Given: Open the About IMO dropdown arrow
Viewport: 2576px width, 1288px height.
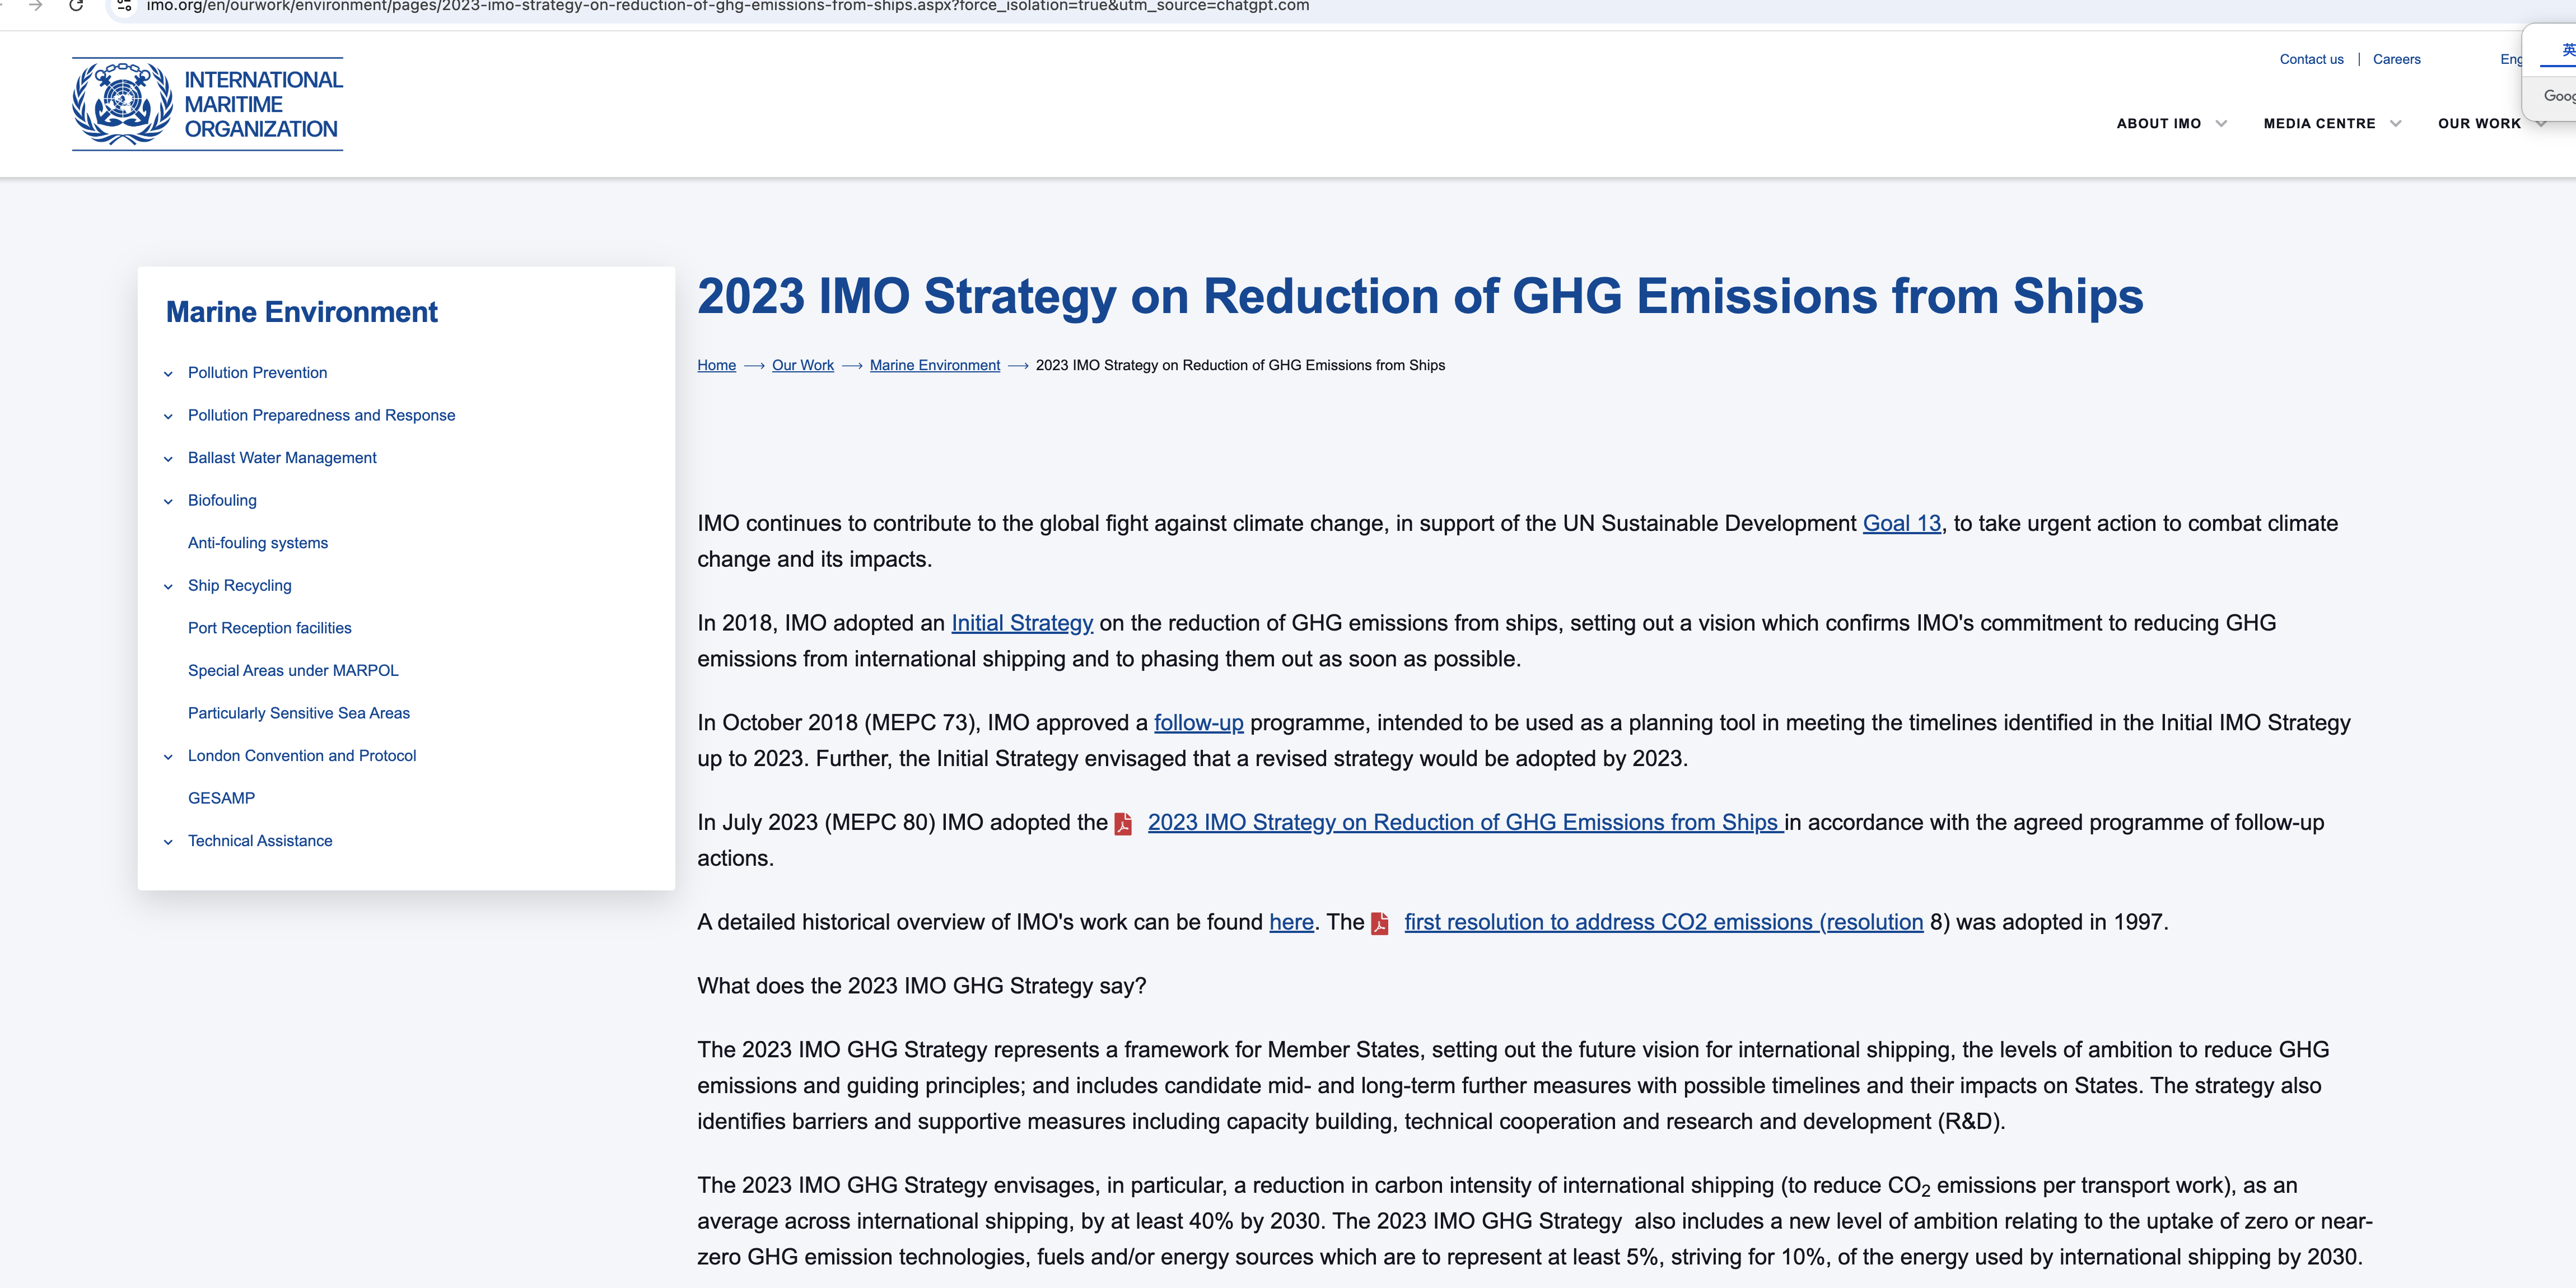Looking at the screenshot, I should click(2222, 124).
